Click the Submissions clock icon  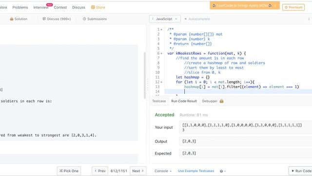[84, 19]
